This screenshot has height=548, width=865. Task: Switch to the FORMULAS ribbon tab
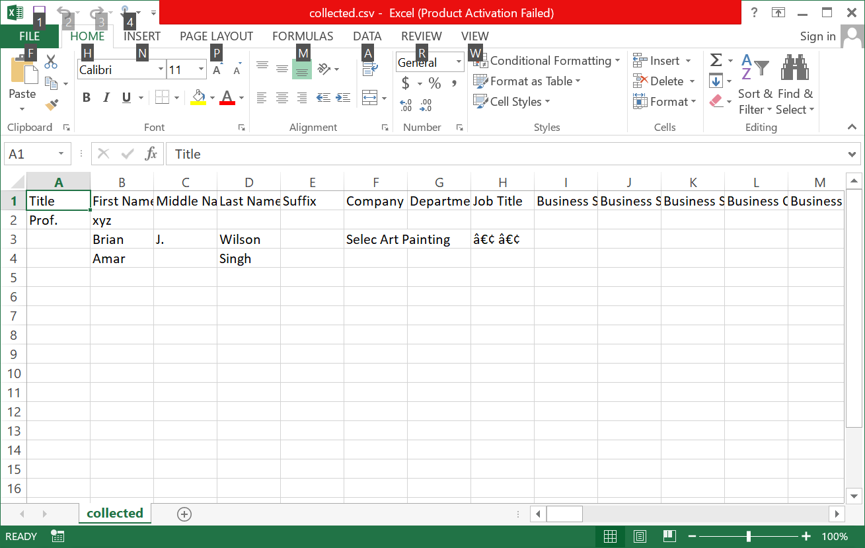302,36
